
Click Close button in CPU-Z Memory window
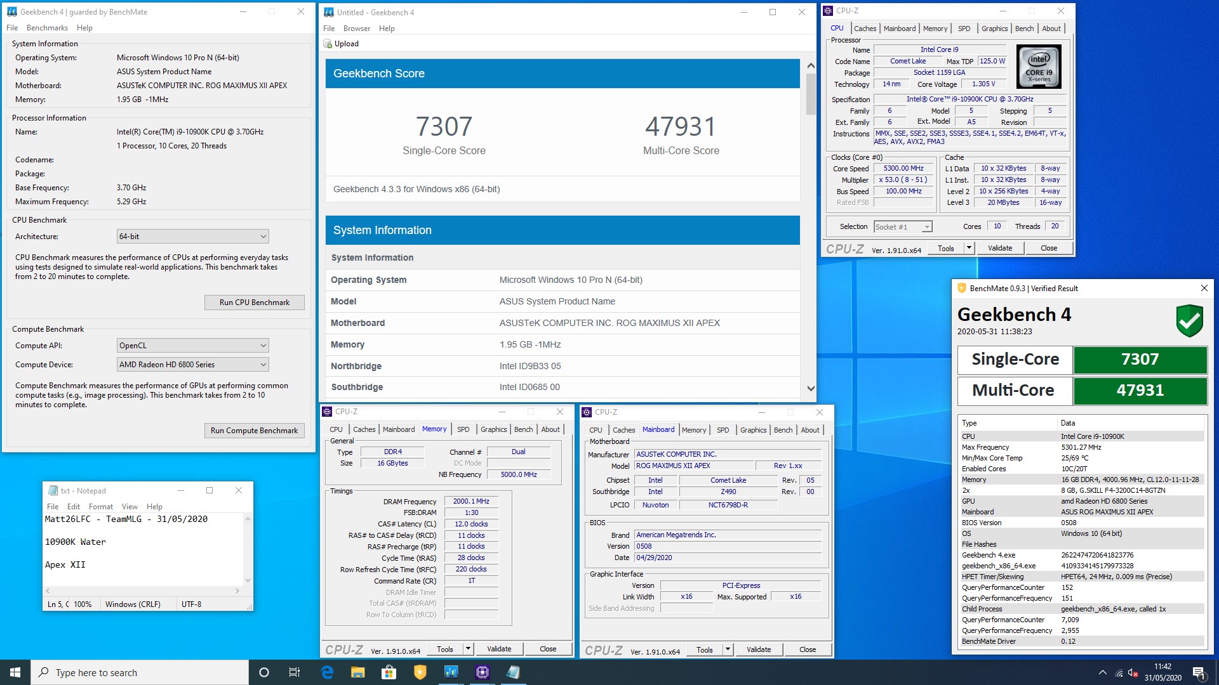click(548, 649)
